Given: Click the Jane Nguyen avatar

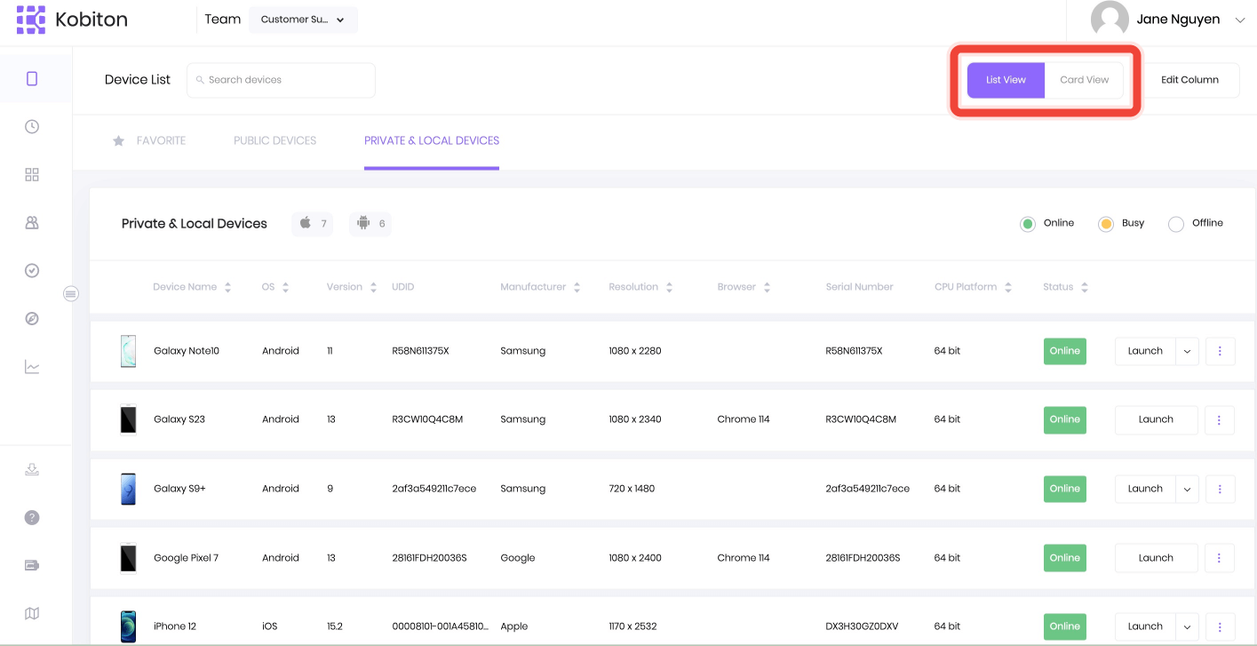Looking at the screenshot, I should (x=1110, y=20).
